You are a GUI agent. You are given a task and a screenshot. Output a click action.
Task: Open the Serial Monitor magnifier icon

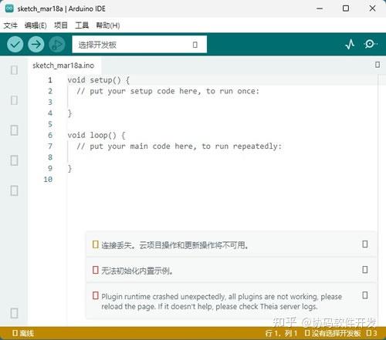tap(371, 44)
